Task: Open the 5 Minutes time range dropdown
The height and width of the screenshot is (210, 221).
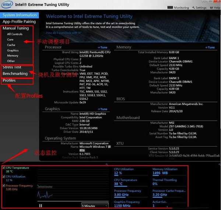Action: pyautogui.click(x=95, y=206)
